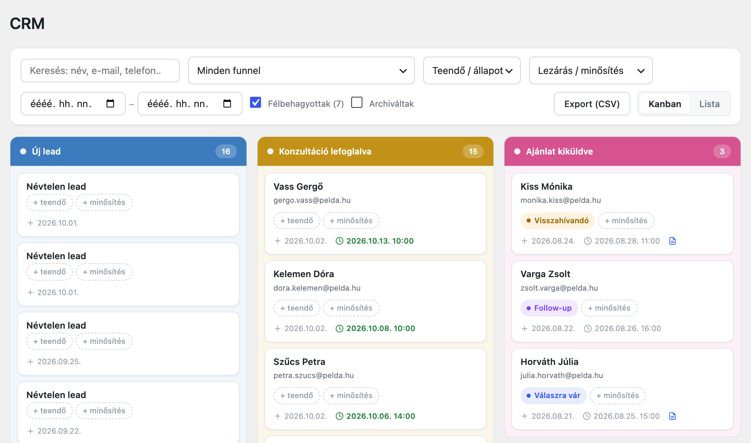Click count badge 3 in Ajánlat kiküldve column

(x=722, y=151)
